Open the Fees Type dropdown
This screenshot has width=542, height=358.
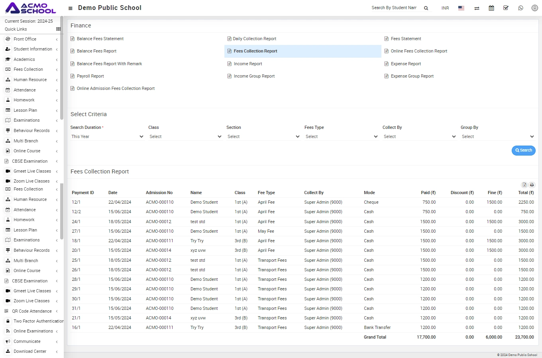click(x=341, y=136)
